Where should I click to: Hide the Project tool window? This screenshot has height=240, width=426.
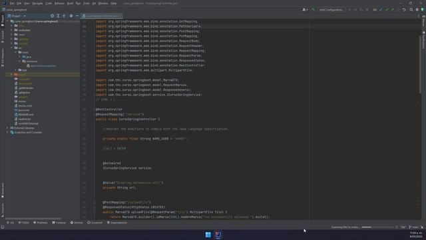click(77, 16)
